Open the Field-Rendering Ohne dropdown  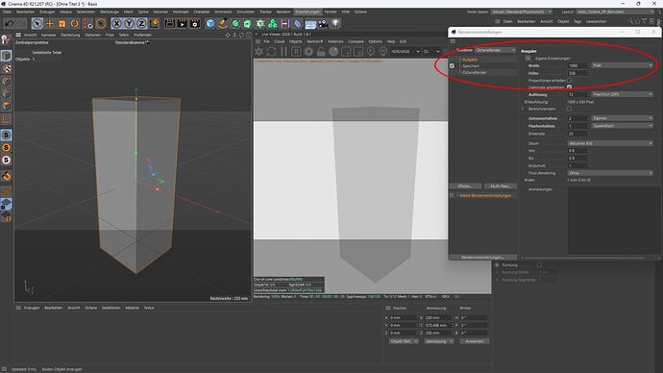[610, 173]
